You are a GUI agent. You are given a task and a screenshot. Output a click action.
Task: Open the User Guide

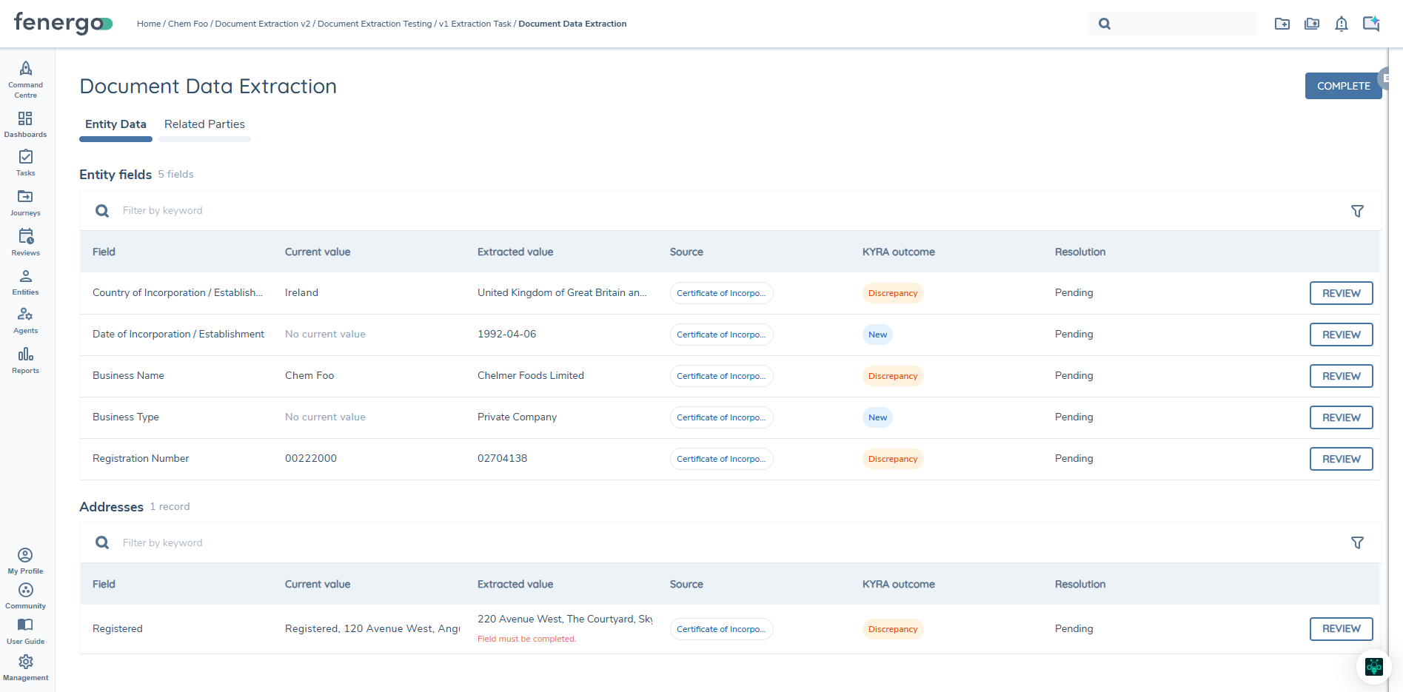pyautogui.click(x=26, y=631)
